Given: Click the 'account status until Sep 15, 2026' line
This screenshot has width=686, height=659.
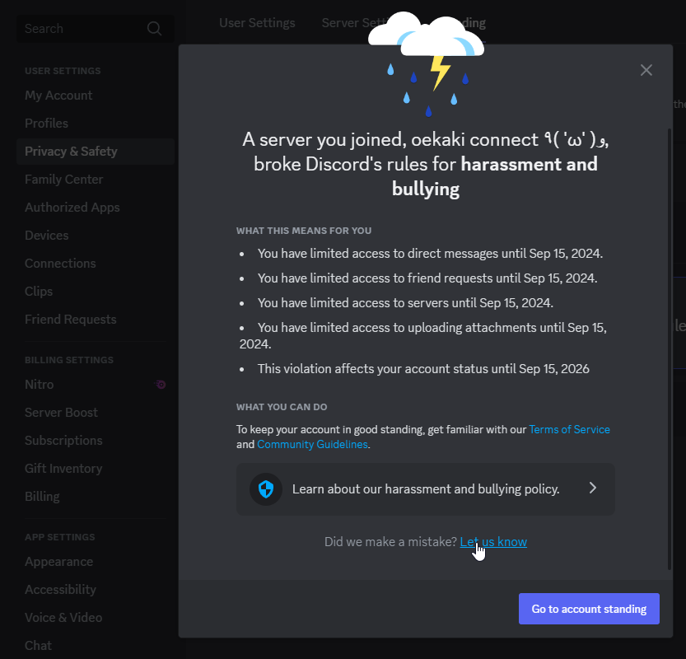Looking at the screenshot, I should click(423, 369).
